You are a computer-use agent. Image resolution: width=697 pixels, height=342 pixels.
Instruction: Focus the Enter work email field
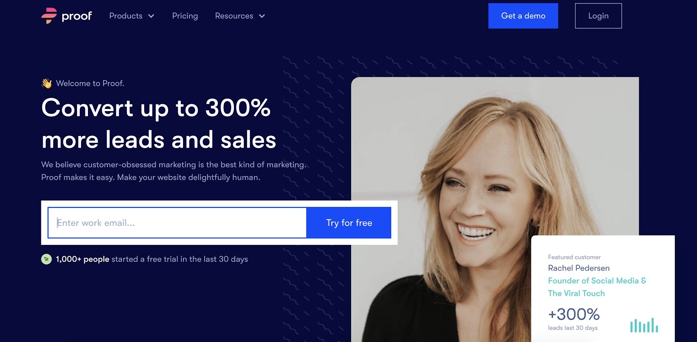tap(177, 223)
